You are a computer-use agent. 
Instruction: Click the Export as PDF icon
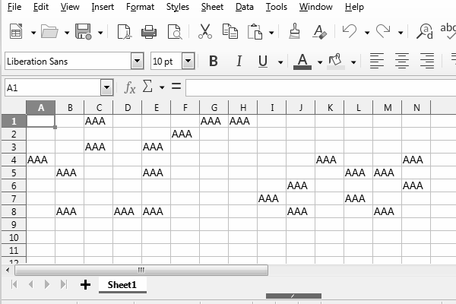tap(124, 32)
